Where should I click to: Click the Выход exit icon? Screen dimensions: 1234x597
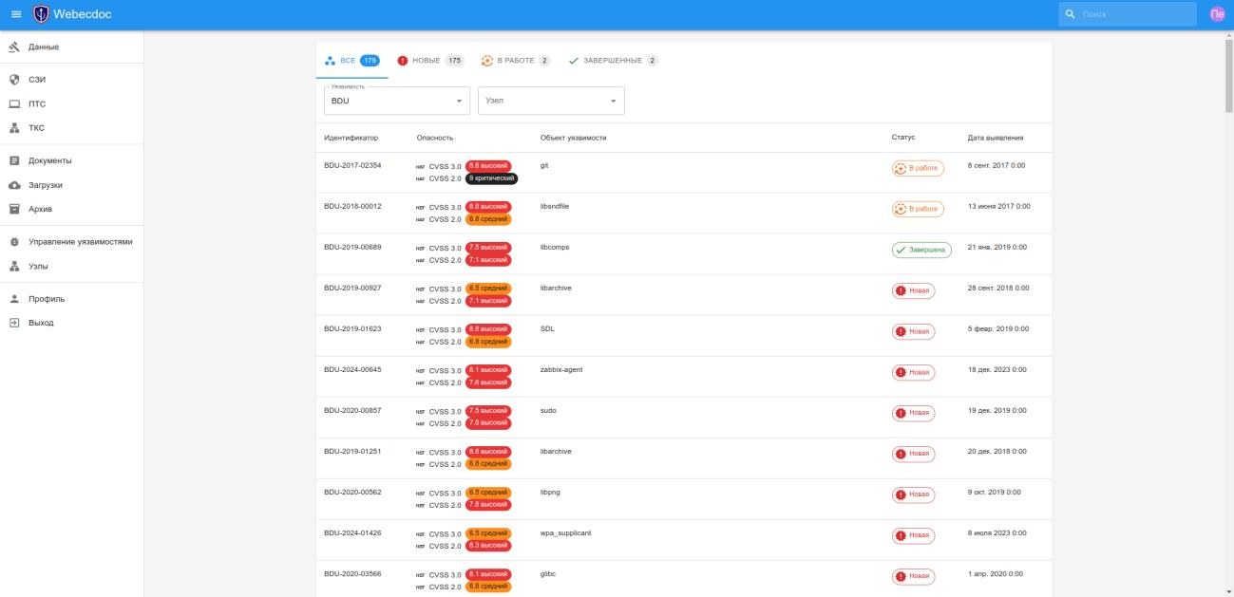pos(14,323)
